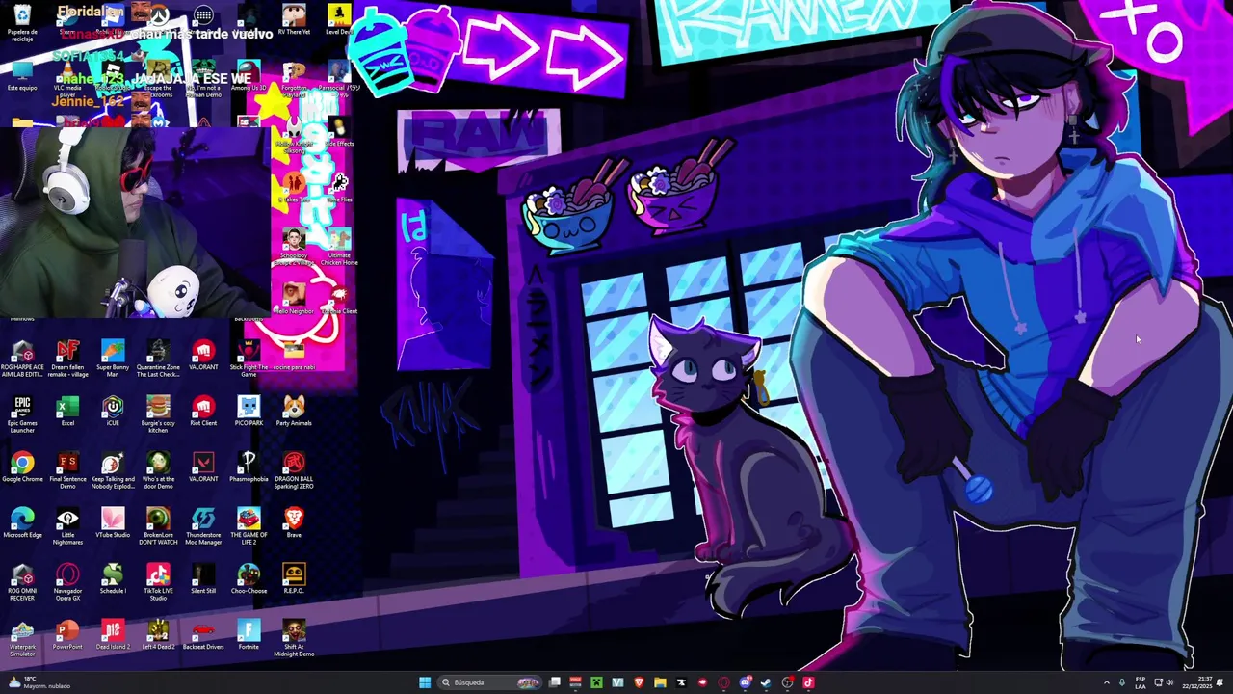Launch Among Us 3D shortcut
1233x694 pixels.
click(249, 77)
